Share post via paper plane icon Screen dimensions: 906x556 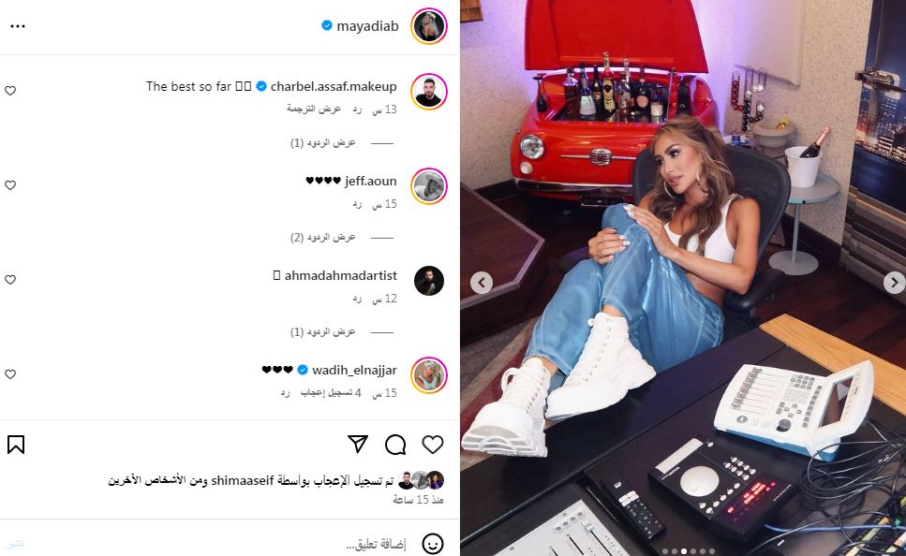[x=358, y=444]
